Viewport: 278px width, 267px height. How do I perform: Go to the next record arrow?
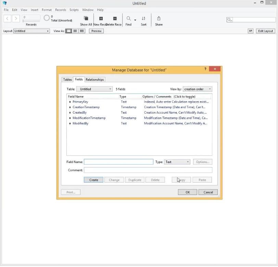coord(16,19)
